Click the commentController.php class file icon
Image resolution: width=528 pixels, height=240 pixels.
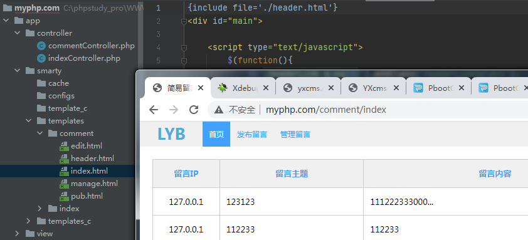pos(41,46)
